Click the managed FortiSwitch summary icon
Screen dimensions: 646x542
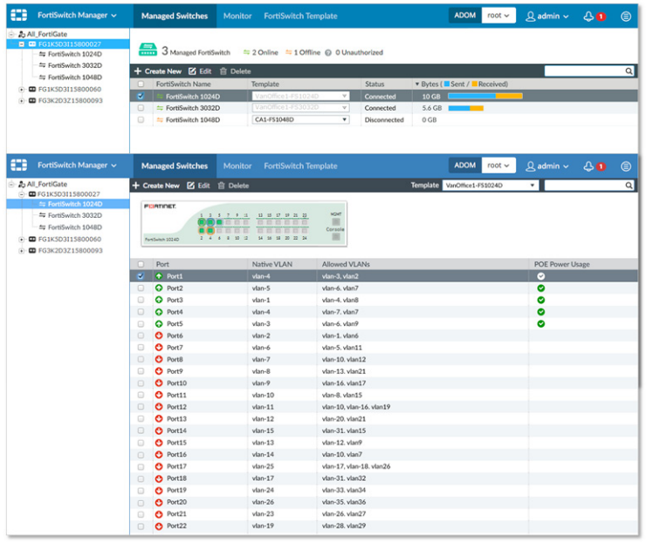[x=148, y=50]
